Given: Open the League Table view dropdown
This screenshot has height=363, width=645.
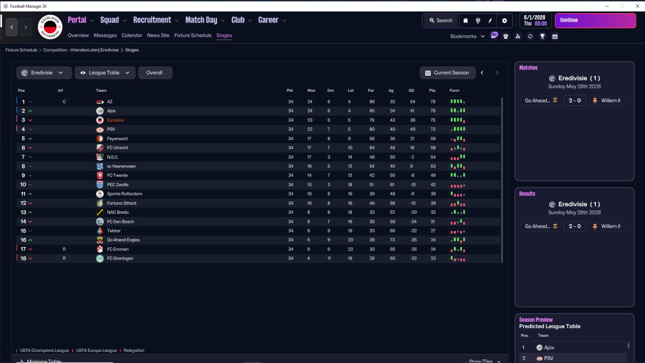Looking at the screenshot, I should tap(105, 73).
